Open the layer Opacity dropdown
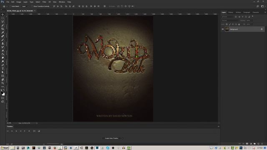The width and height of the screenshot is (267, 150). click(x=249, y=20)
